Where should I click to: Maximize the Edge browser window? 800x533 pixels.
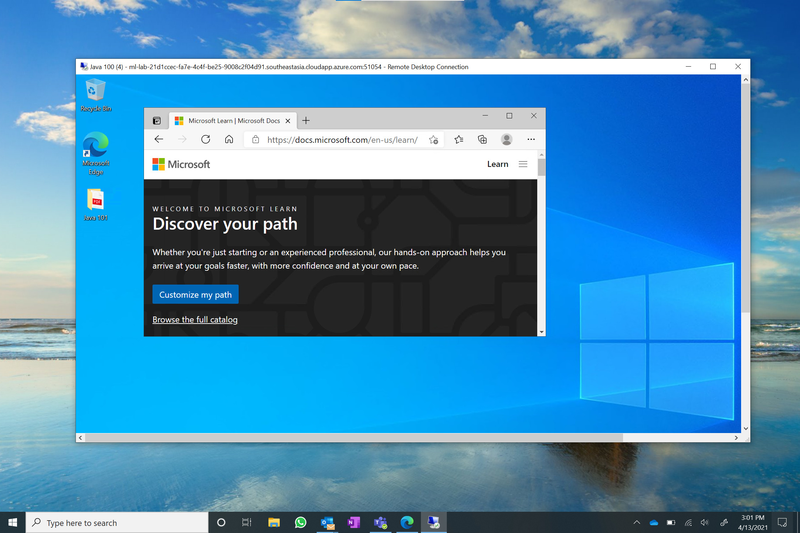coord(509,116)
